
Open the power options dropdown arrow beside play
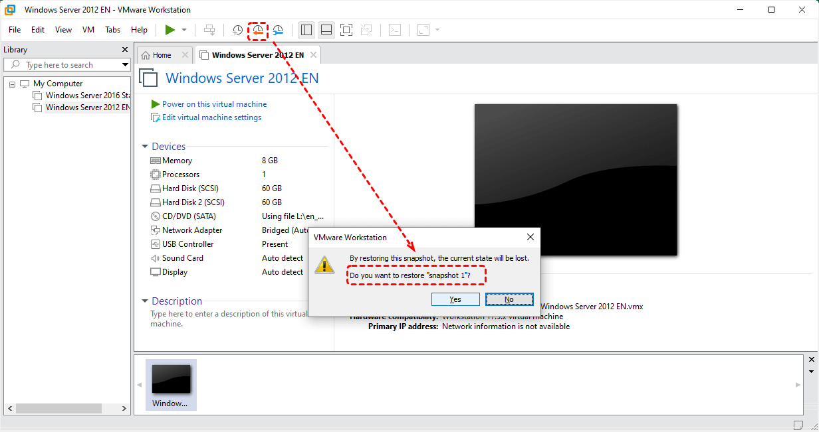pyautogui.click(x=184, y=30)
